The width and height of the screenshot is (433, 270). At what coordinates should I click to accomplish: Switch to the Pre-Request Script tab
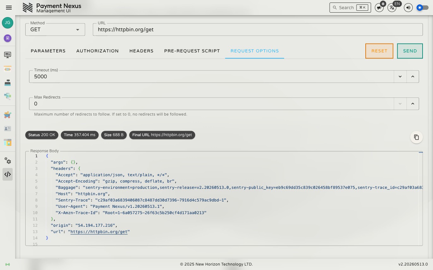(192, 51)
